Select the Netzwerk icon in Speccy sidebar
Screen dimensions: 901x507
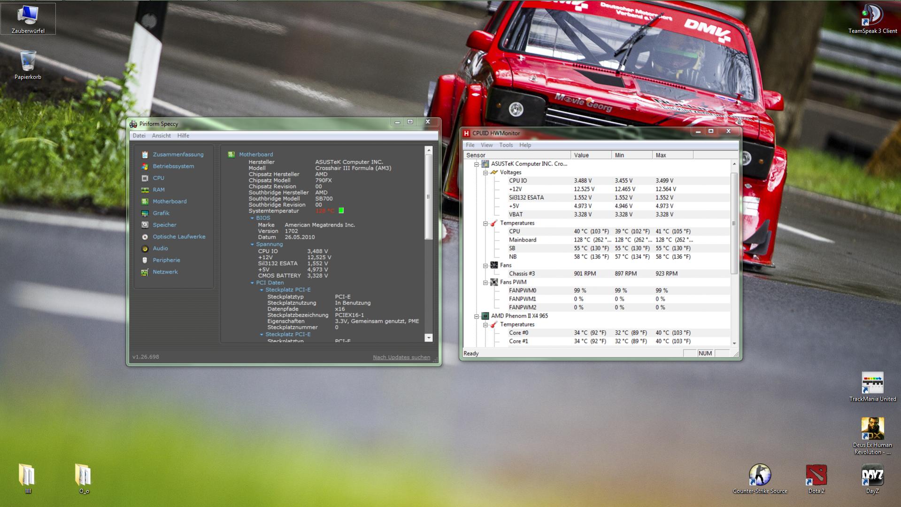[145, 272]
